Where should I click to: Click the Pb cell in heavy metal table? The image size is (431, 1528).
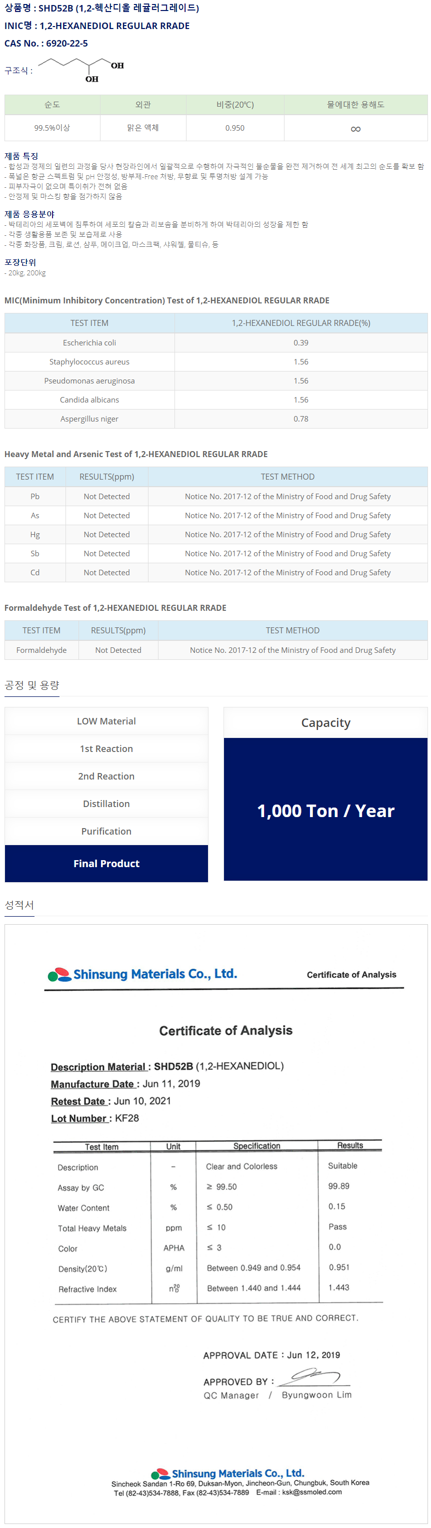click(x=35, y=496)
